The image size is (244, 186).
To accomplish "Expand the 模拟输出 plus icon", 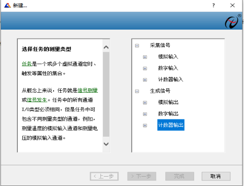I will click(145, 103).
